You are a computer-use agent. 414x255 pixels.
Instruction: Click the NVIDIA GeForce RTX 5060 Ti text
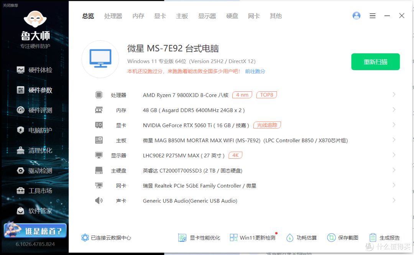196,125
